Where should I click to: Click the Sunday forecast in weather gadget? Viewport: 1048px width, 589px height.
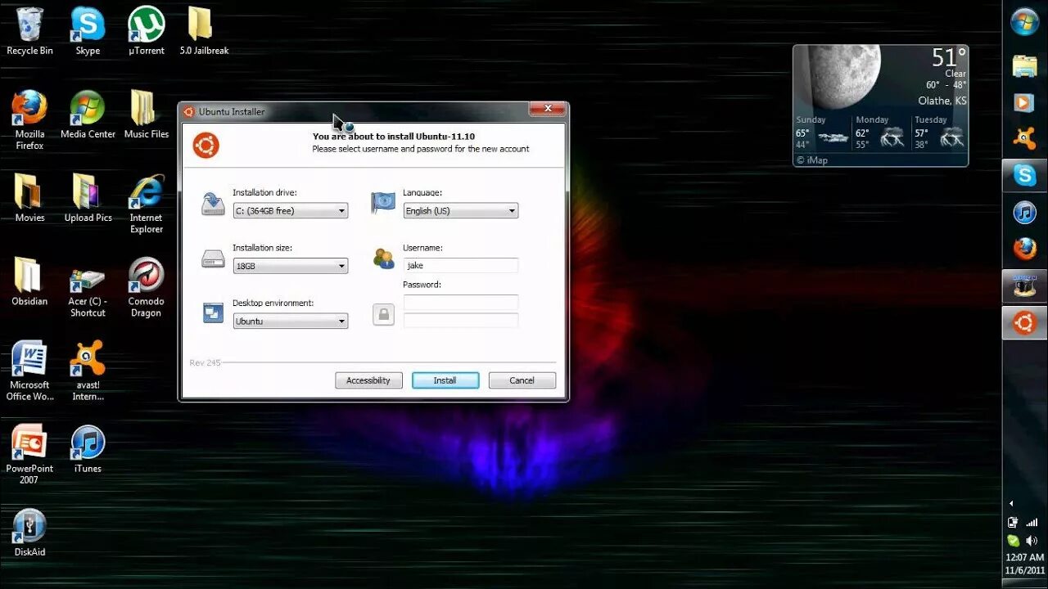click(x=822, y=133)
